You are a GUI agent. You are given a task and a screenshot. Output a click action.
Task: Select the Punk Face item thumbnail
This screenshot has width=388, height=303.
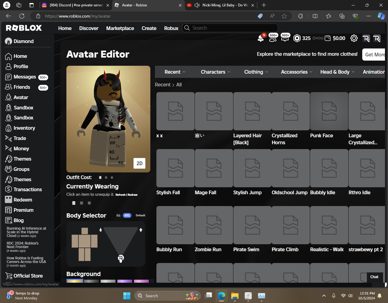coord(329,111)
